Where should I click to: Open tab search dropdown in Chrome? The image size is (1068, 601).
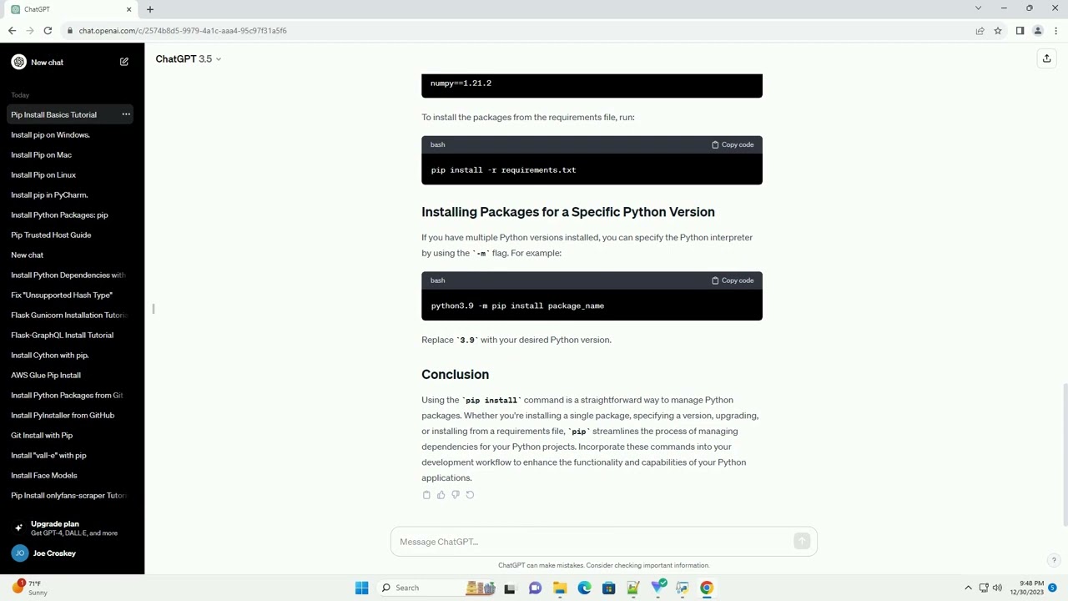coord(978,8)
